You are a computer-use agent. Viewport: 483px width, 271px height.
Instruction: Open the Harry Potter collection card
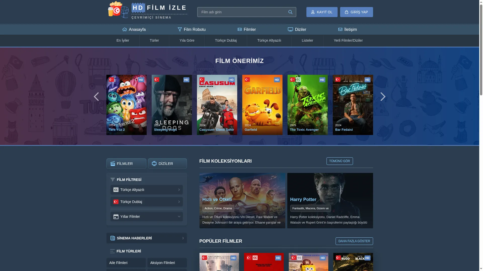click(330, 200)
